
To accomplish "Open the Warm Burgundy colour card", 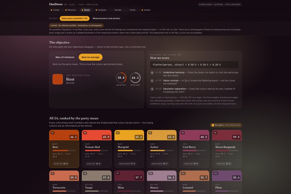I will click(227, 149).
